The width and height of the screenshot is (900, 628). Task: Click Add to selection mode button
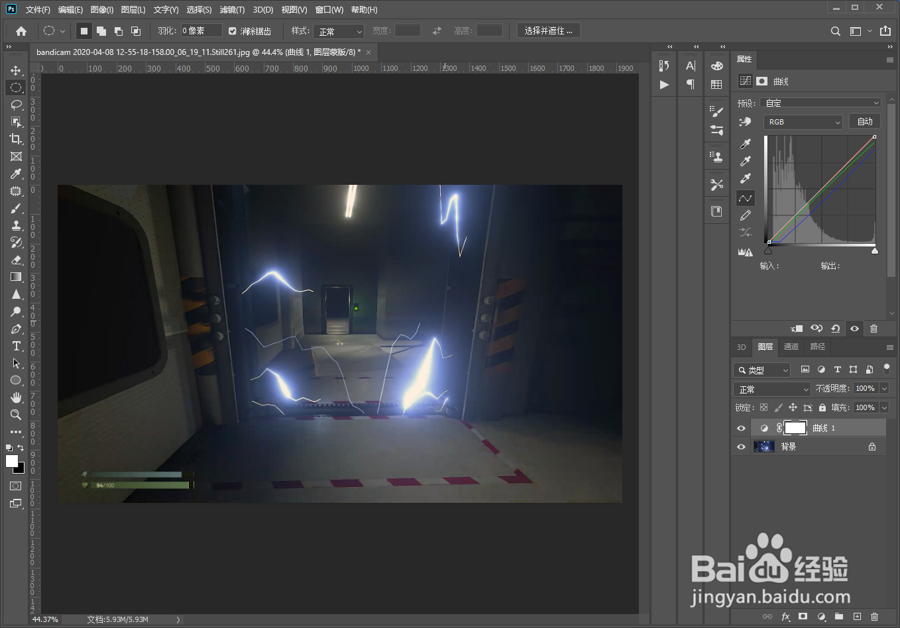point(101,31)
